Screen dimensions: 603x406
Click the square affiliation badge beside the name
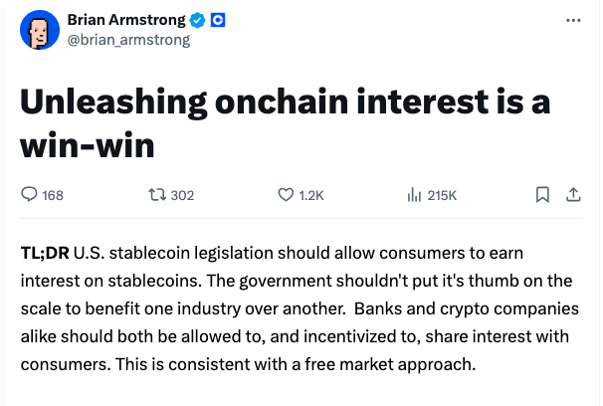(216, 20)
